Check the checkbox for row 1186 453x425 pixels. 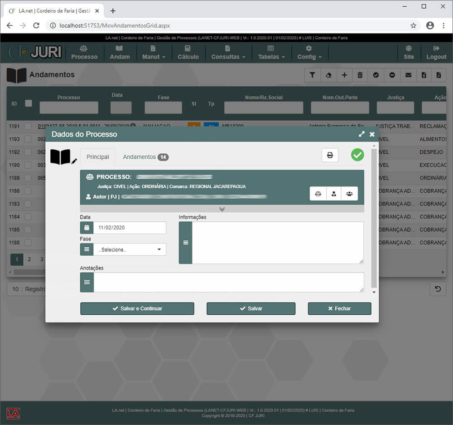28,191
